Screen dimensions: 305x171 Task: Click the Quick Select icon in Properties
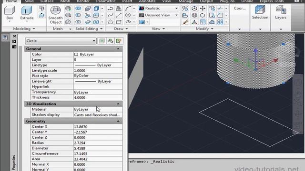[119, 41]
